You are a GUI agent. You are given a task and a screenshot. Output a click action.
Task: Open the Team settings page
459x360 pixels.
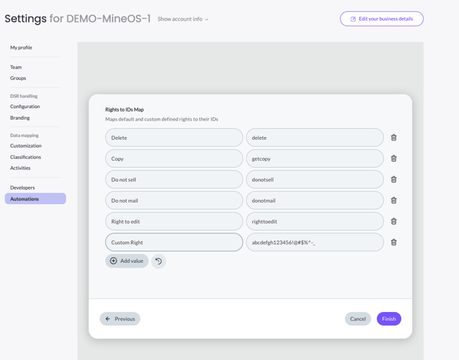tap(16, 67)
